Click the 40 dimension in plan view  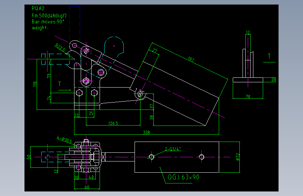pos(91,177)
